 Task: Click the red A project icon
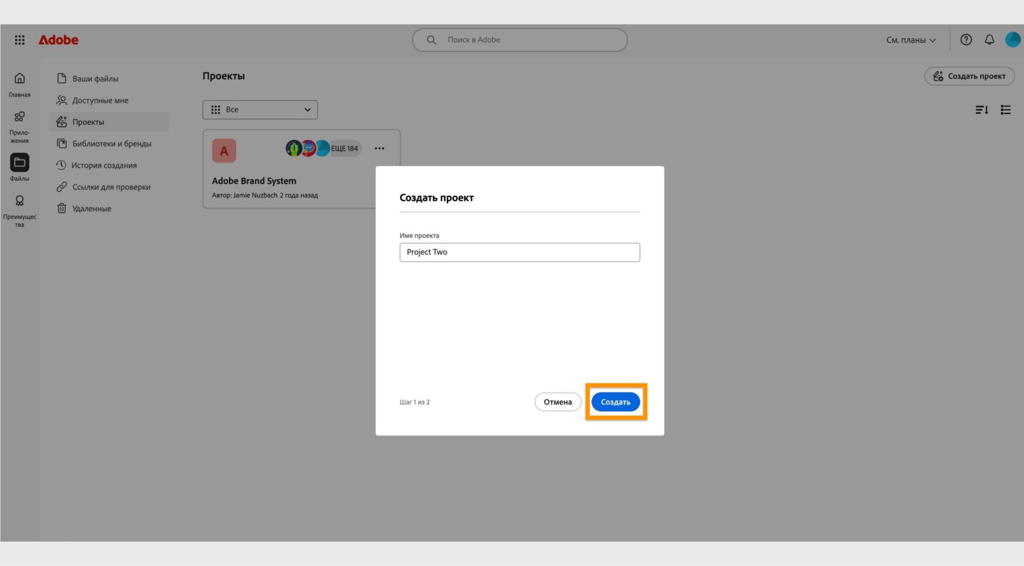click(224, 150)
